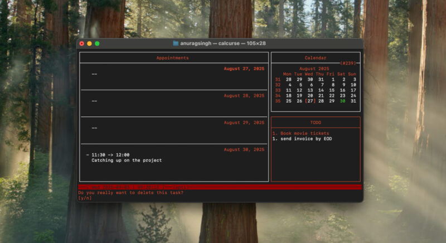Click the empty '--' entry under August 29
Image resolution: width=446 pixels, height=243 pixels.
94,128
